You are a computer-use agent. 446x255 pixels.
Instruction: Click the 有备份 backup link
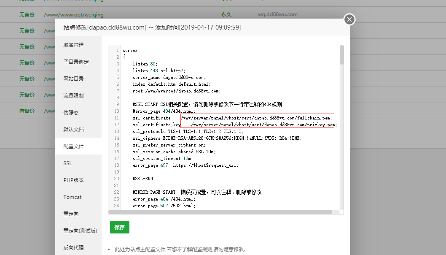tap(27, 111)
